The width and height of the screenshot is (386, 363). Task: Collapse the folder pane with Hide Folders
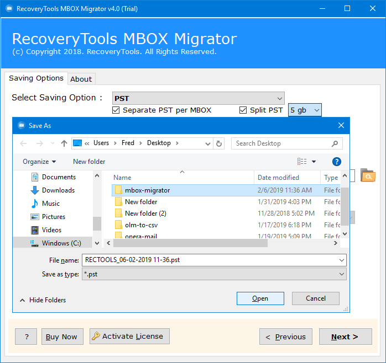(43, 300)
